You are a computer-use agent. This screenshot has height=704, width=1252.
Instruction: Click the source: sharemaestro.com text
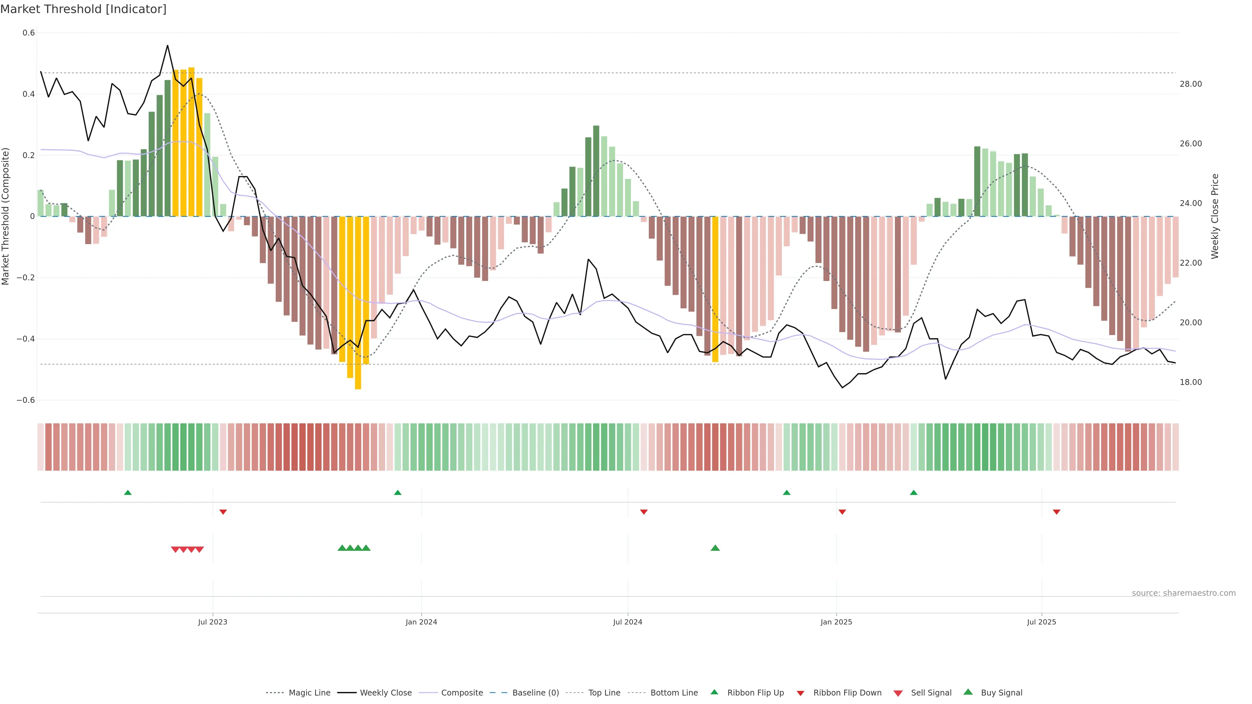pos(1184,593)
